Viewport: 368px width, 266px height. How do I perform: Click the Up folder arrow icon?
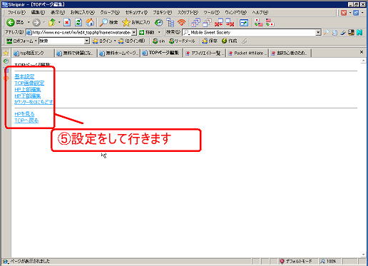[52, 23]
